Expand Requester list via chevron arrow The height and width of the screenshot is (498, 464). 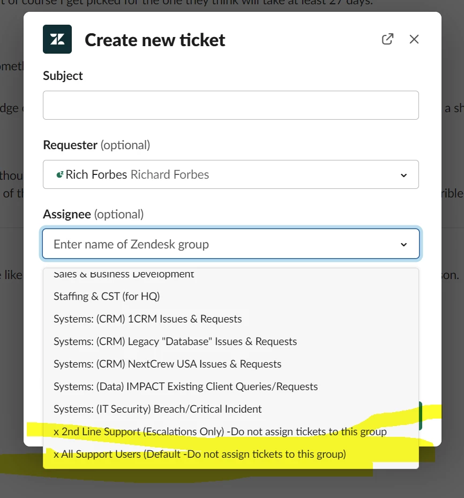pos(403,175)
